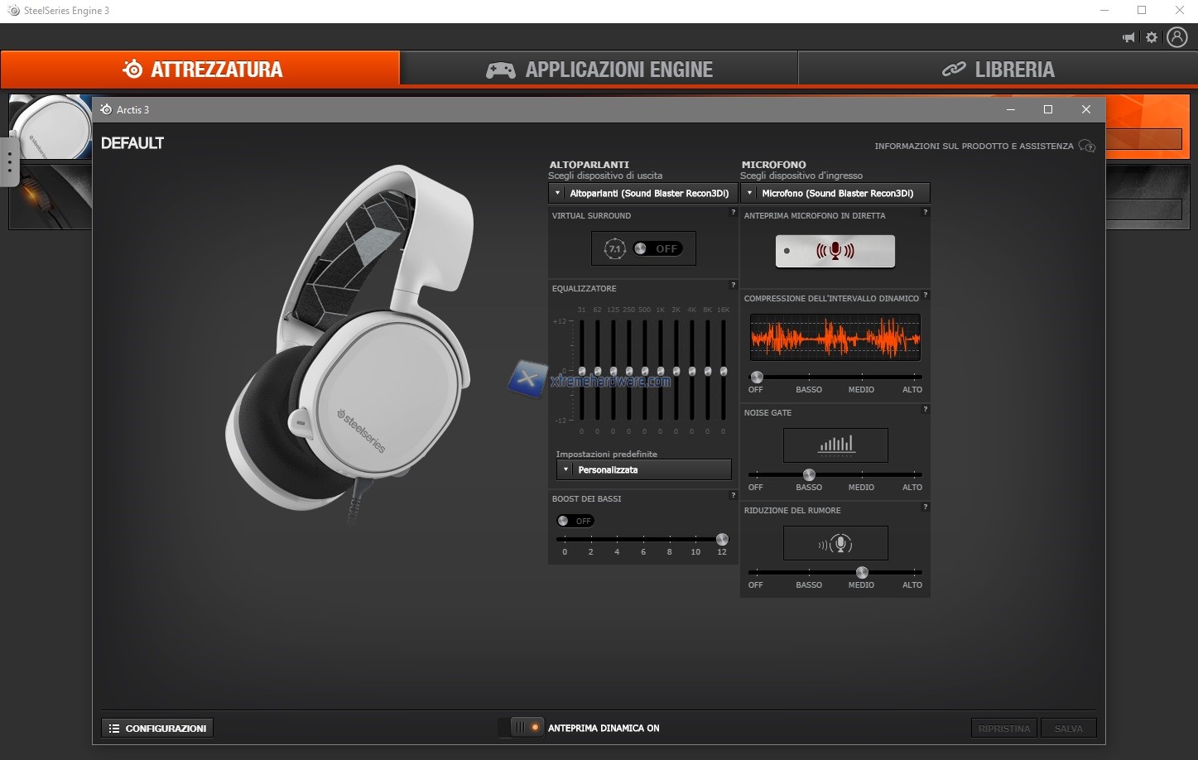Turn on the Boost dei Bassi toggle
The height and width of the screenshot is (760, 1198).
[575, 521]
